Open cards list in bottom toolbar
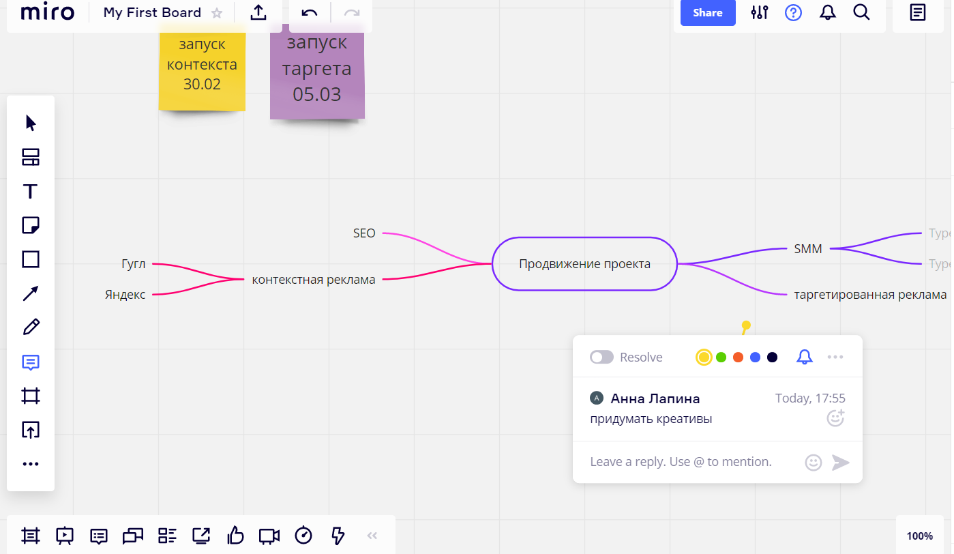Screen dimensions: 954x554 [x=167, y=536]
